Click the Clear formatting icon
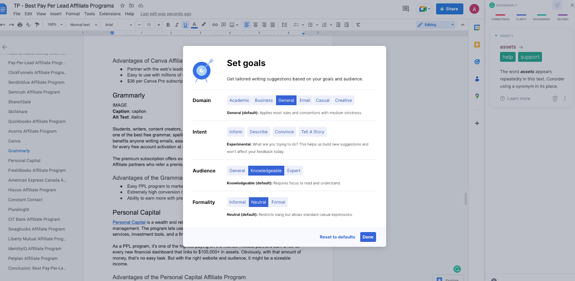 coord(358,25)
